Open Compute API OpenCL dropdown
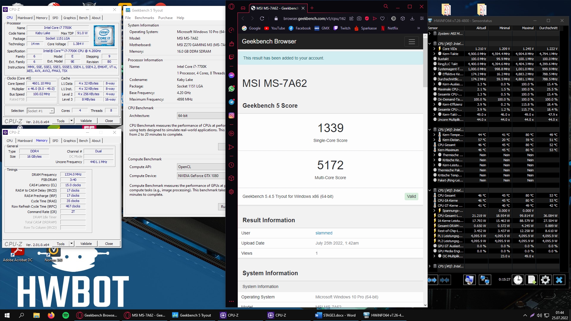Screen dimensions: 571x321 point(201,167)
